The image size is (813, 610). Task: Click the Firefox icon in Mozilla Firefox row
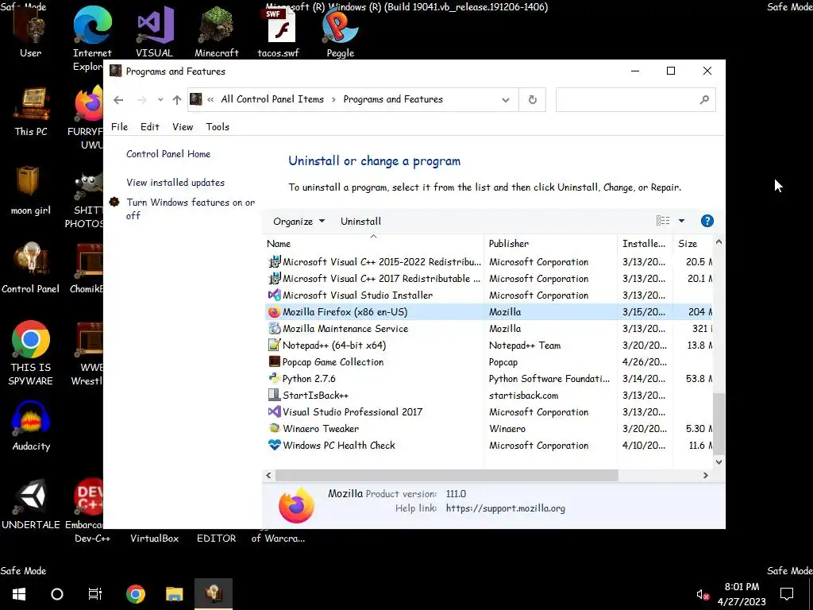(x=274, y=311)
